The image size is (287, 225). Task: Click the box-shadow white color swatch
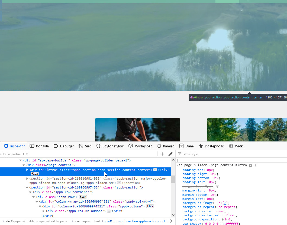(x=222, y=224)
